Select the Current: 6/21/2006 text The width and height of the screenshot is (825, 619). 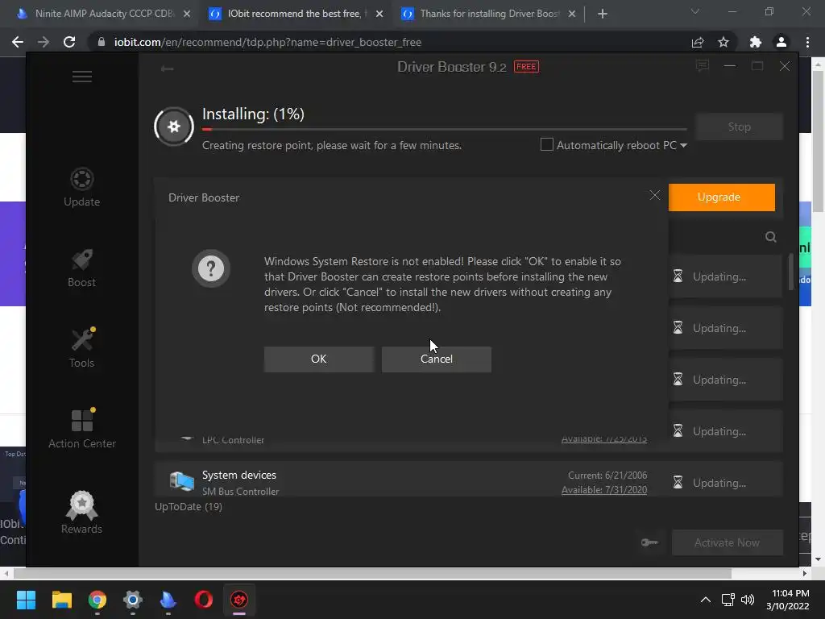607,476
